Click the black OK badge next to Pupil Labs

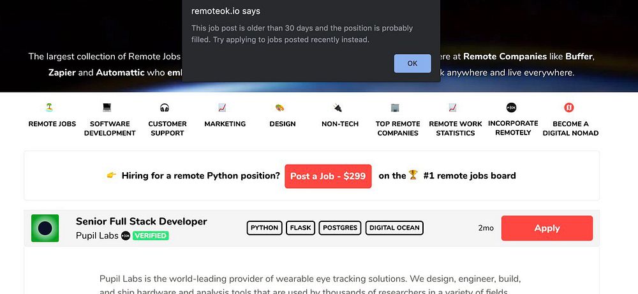pos(126,235)
